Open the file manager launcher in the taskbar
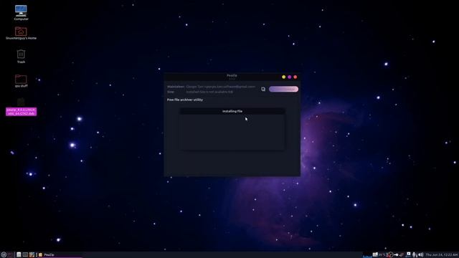Image resolution: width=459 pixels, height=258 pixels. (x=19, y=255)
